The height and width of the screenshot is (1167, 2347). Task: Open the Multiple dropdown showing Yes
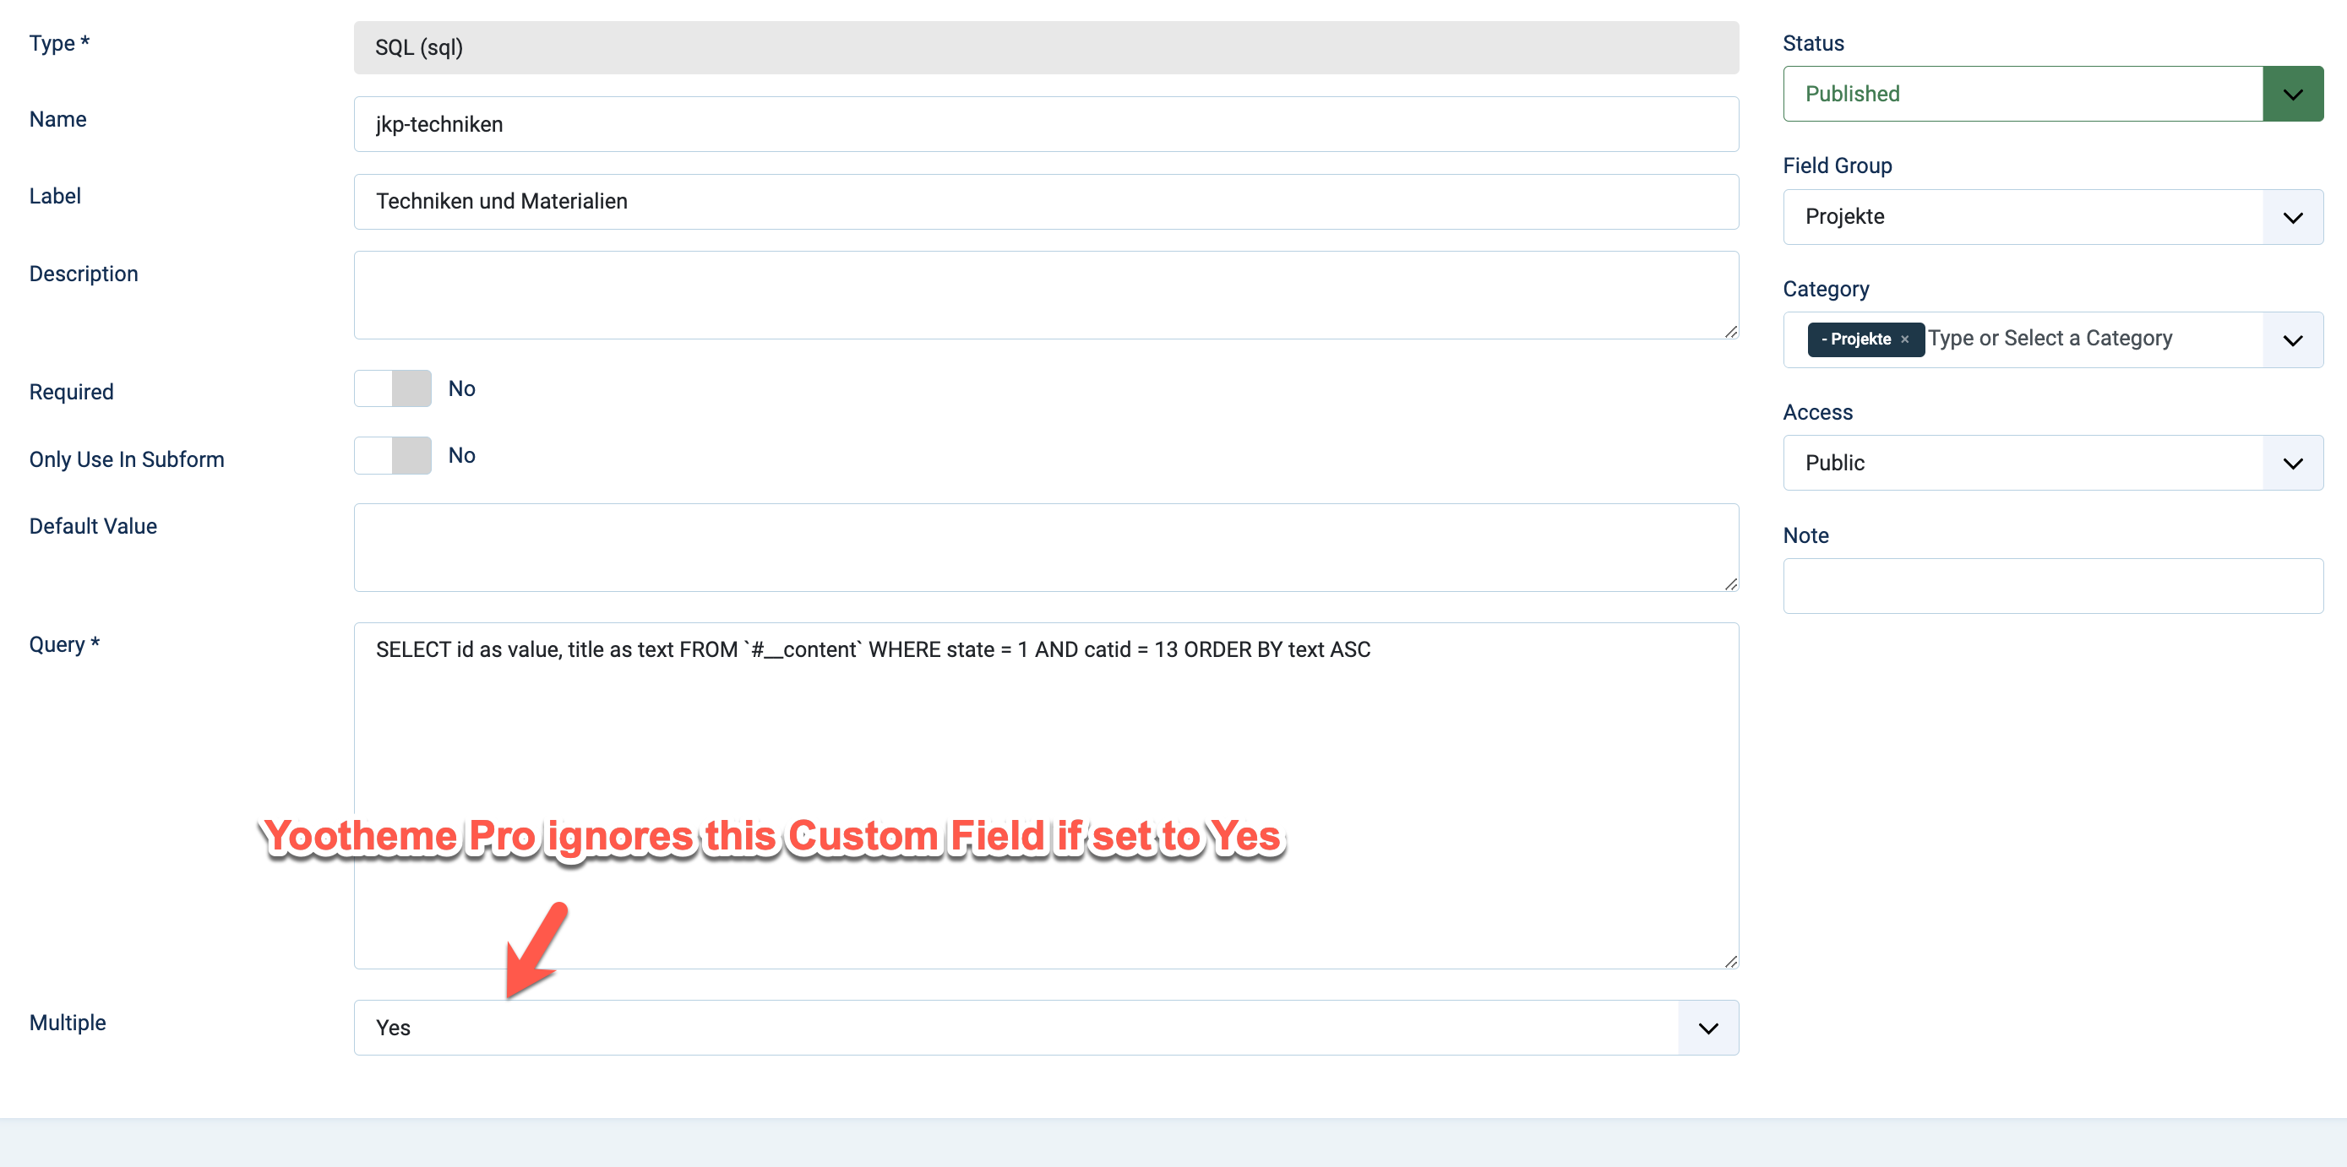click(1046, 1028)
